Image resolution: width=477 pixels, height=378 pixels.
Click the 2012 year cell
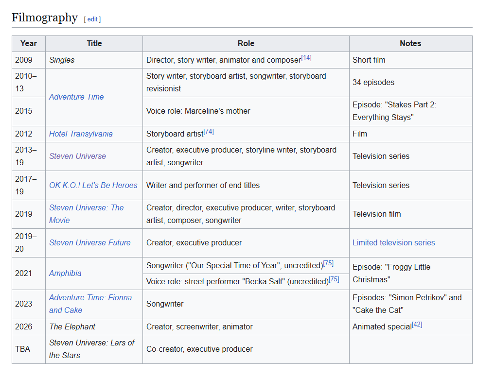29,134
